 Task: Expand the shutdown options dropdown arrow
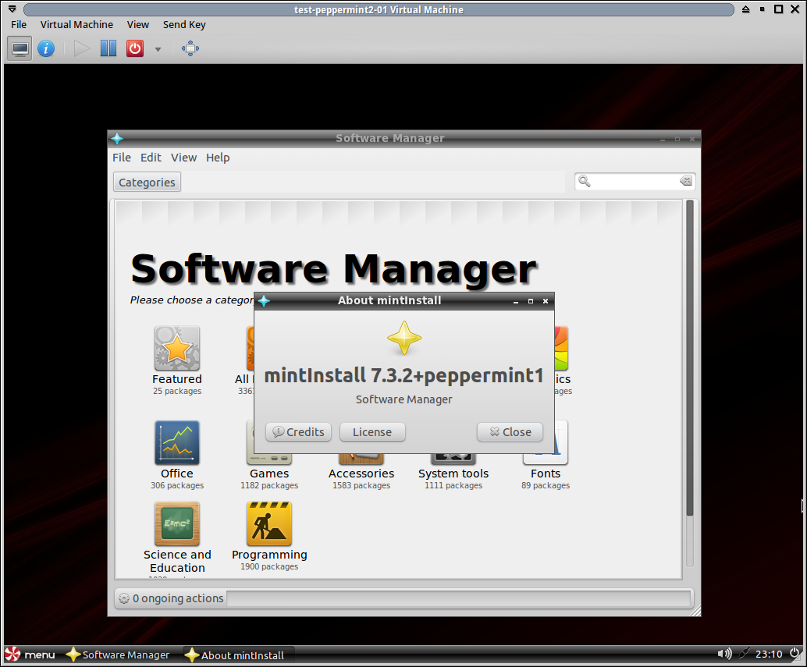pyautogui.click(x=158, y=49)
